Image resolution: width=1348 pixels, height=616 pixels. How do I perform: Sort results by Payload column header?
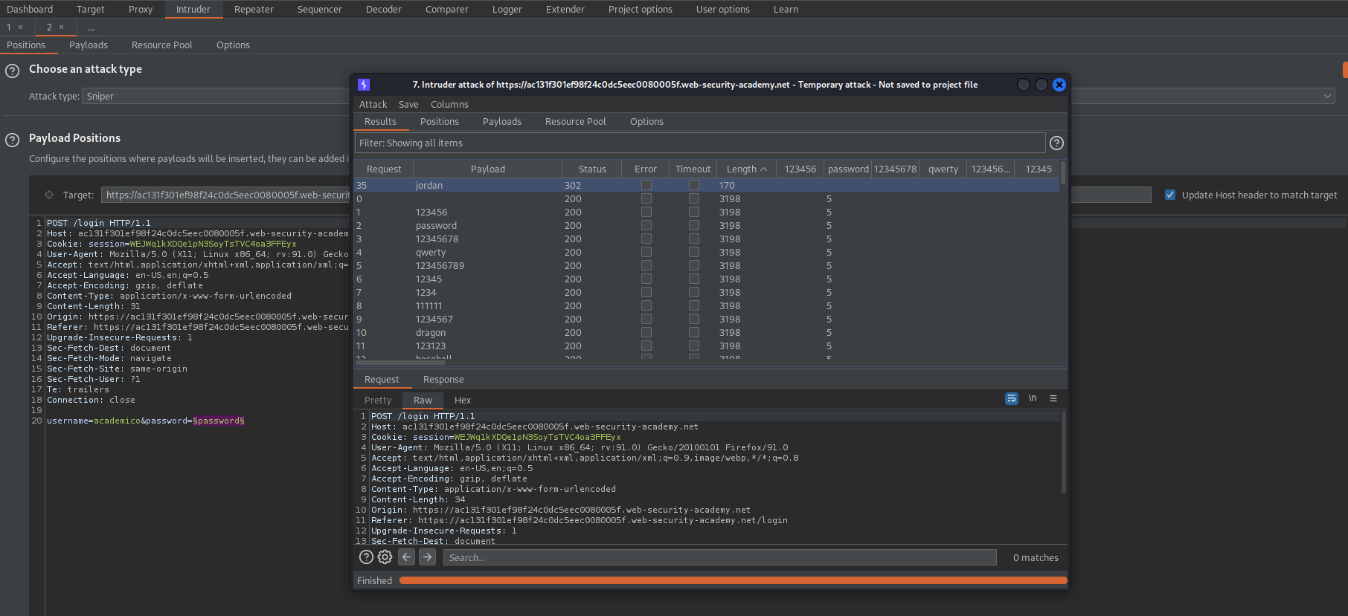point(488,169)
